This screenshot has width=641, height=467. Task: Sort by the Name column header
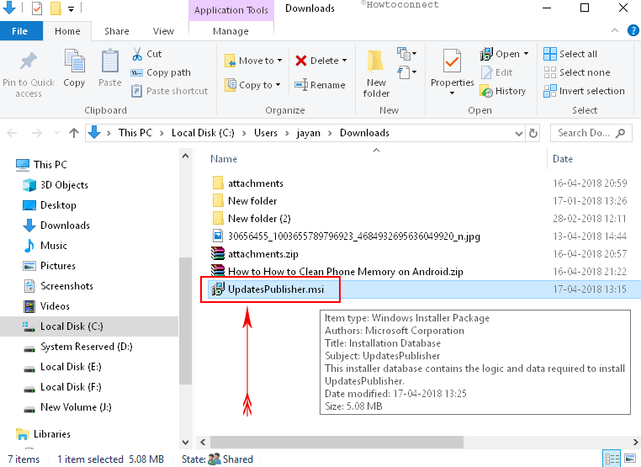[224, 159]
